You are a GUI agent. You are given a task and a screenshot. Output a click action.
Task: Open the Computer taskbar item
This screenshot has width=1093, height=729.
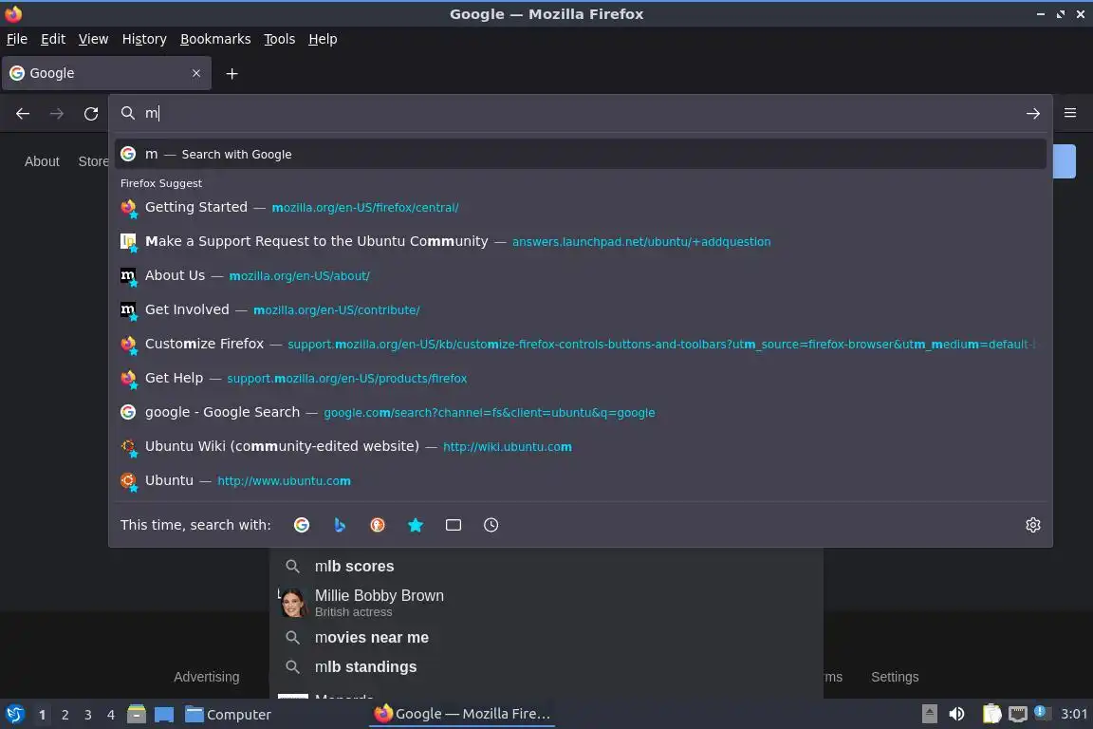coord(228,715)
